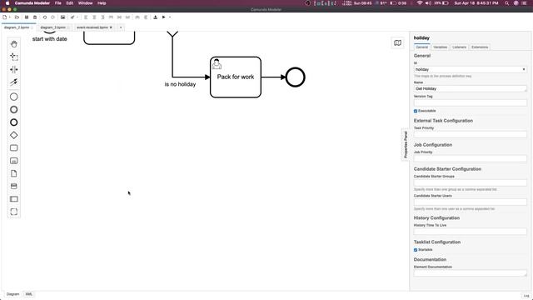The height and width of the screenshot is (300, 533).
Task: Open the Window menu
Action: click(85, 3)
